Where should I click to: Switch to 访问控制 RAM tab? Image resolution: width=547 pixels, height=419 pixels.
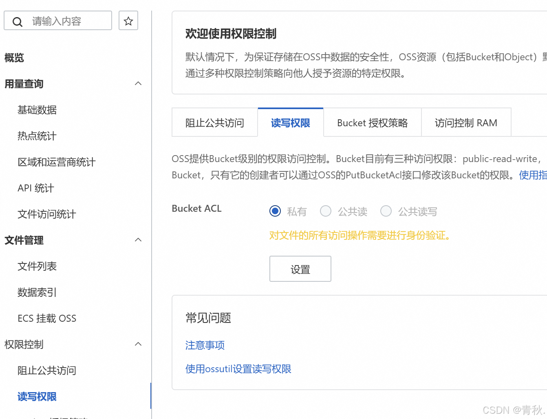click(x=466, y=123)
